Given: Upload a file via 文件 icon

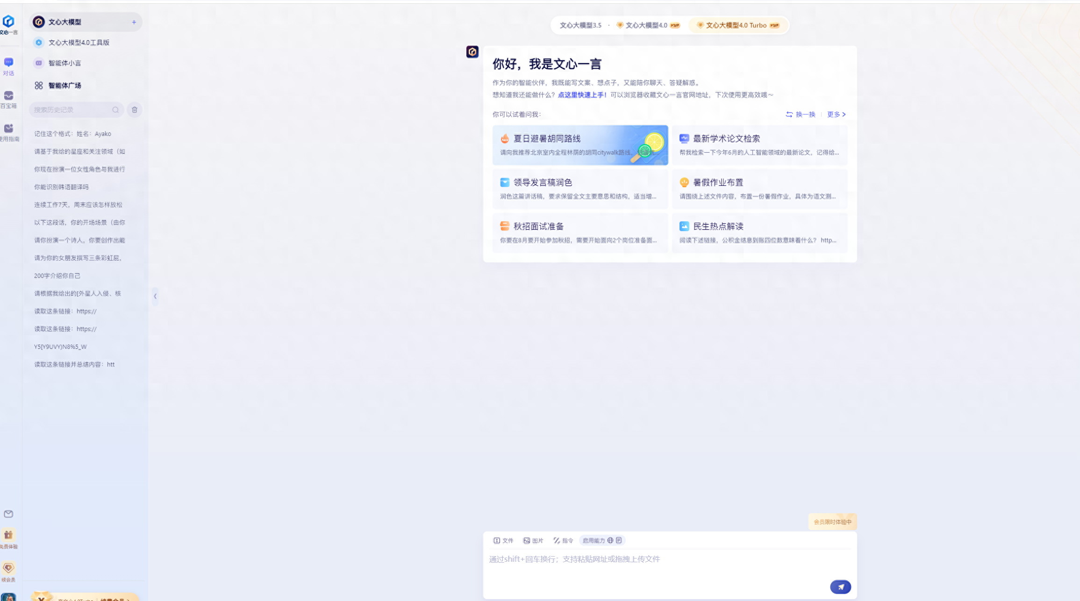Looking at the screenshot, I should (503, 540).
